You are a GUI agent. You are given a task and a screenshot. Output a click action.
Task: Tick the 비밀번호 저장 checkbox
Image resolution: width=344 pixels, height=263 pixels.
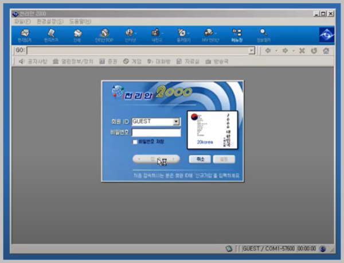pos(135,142)
